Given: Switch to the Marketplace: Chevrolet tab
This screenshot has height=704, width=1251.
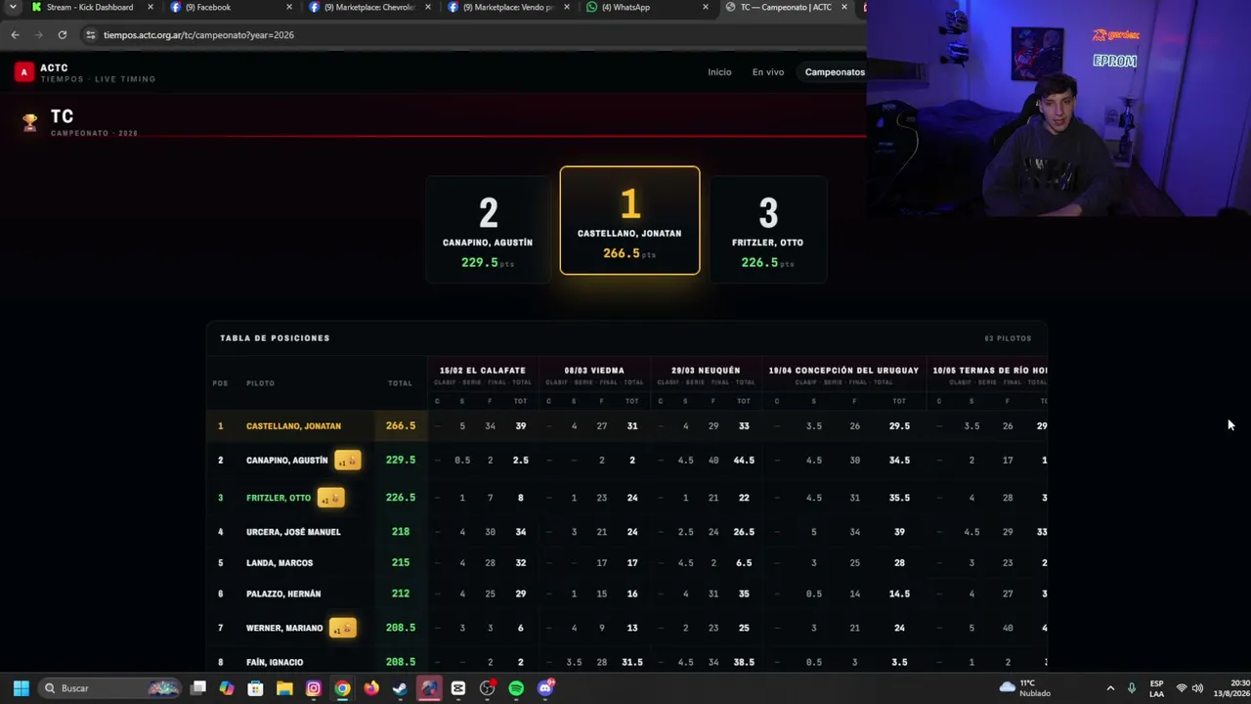Looking at the screenshot, I should (369, 7).
